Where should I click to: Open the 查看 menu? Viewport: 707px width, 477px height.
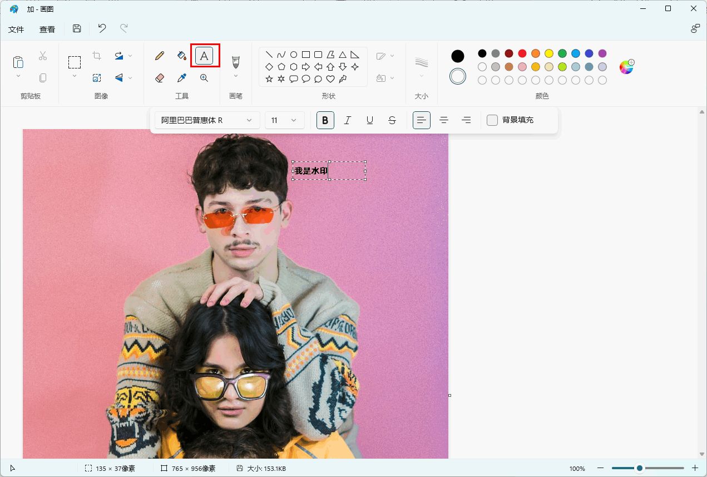[47, 29]
